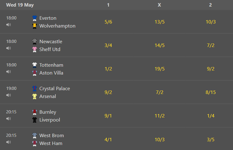Click Sheff Utd's pink kit icon

coord(35,49)
